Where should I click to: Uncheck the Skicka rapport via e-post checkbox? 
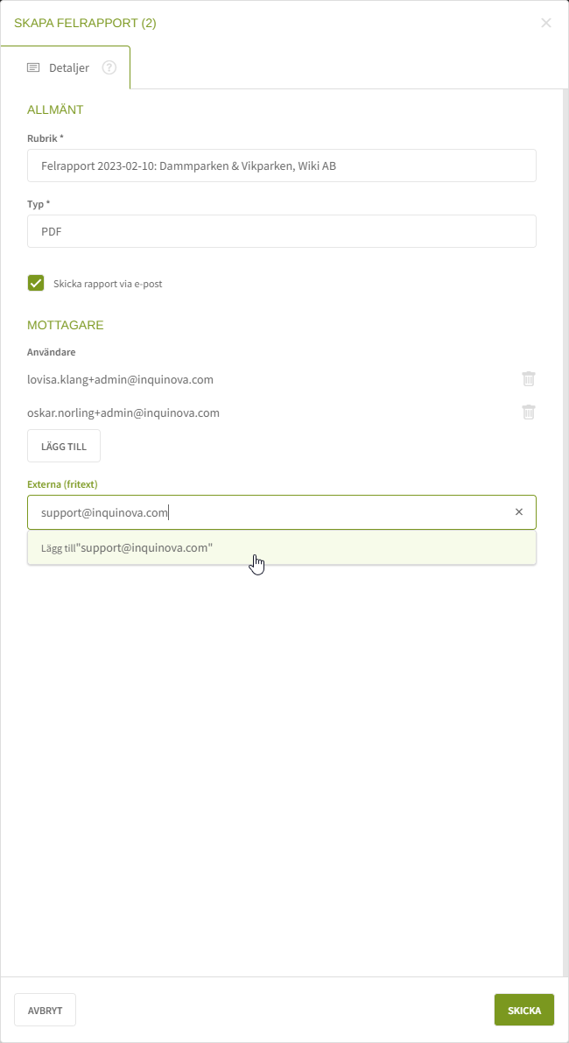[x=36, y=283]
